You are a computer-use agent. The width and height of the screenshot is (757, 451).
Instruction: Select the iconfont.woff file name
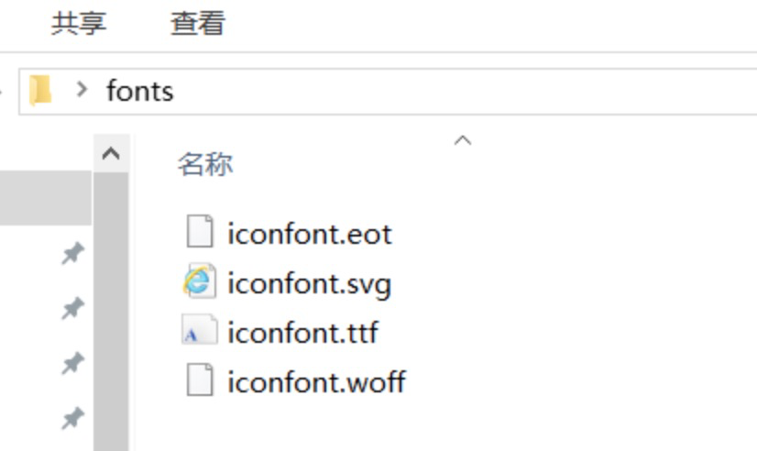pos(316,381)
